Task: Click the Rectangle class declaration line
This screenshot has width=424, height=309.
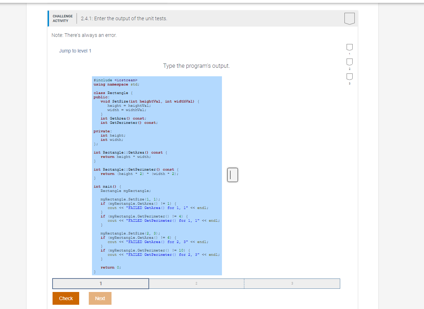Action: (x=107, y=93)
